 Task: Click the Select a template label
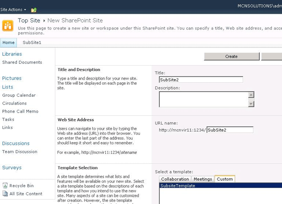(174, 172)
